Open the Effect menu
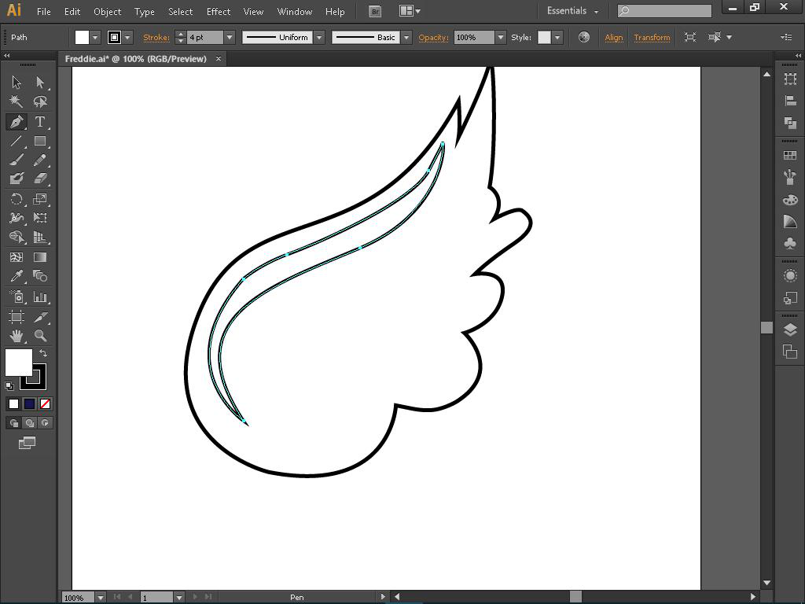805x604 pixels. [219, 12]
